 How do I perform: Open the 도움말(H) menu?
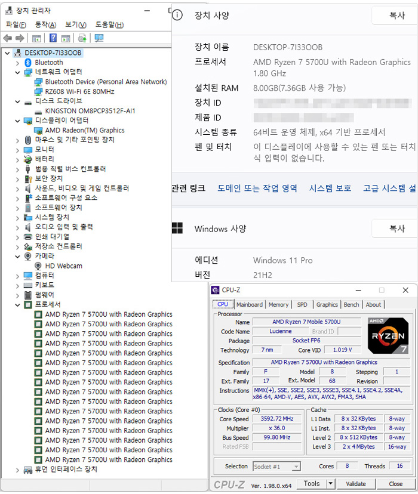click(109, 24)
